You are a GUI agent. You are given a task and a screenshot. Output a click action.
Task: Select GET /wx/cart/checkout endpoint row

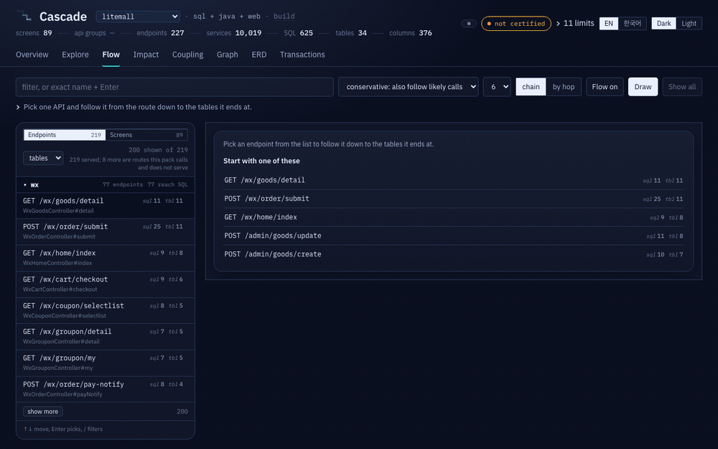pos(106,284)
